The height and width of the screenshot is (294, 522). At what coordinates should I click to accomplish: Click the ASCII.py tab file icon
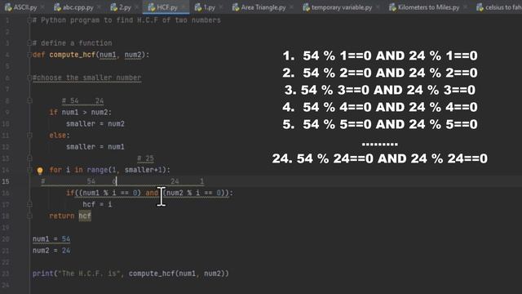8,7
